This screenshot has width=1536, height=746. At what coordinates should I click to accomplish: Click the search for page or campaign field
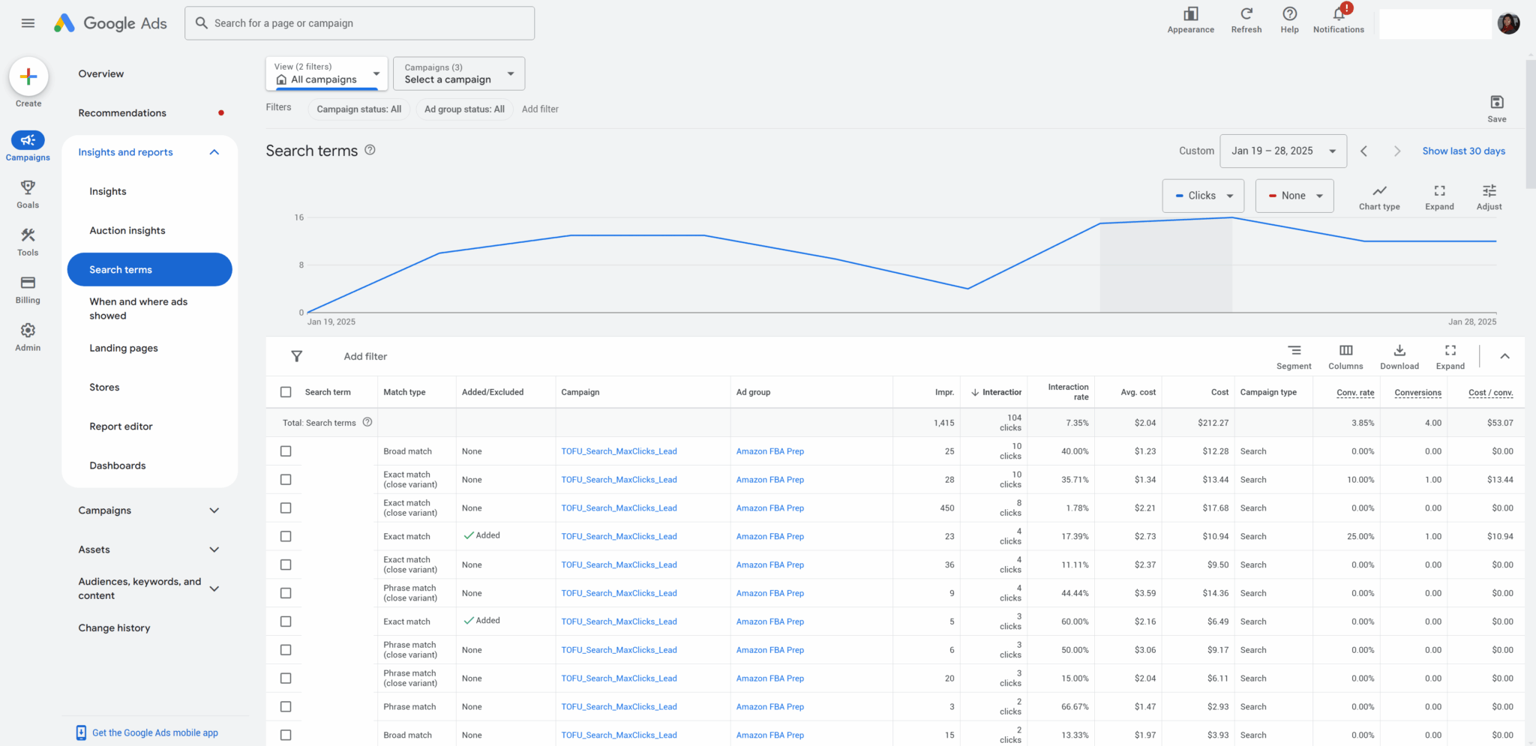[x=360, y=23]
